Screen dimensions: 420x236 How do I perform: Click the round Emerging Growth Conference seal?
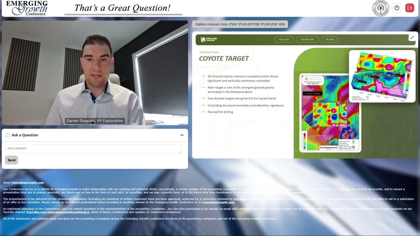tap(381, 8)
